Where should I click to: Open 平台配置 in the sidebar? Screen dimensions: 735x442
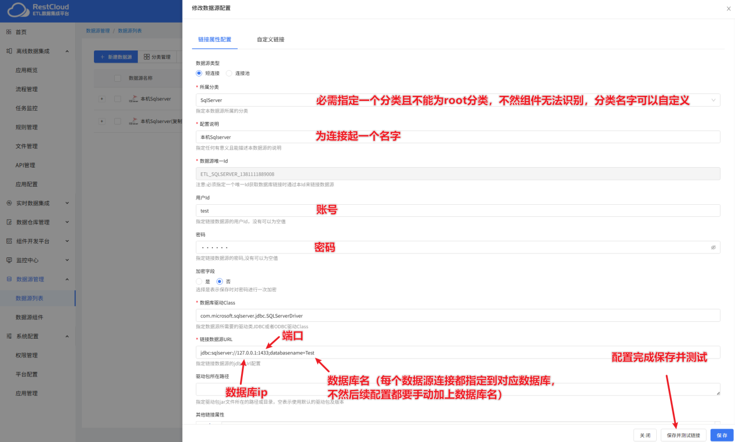click(x=27, y=374)
